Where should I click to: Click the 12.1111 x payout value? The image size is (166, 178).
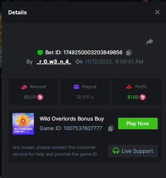(85, 97)
